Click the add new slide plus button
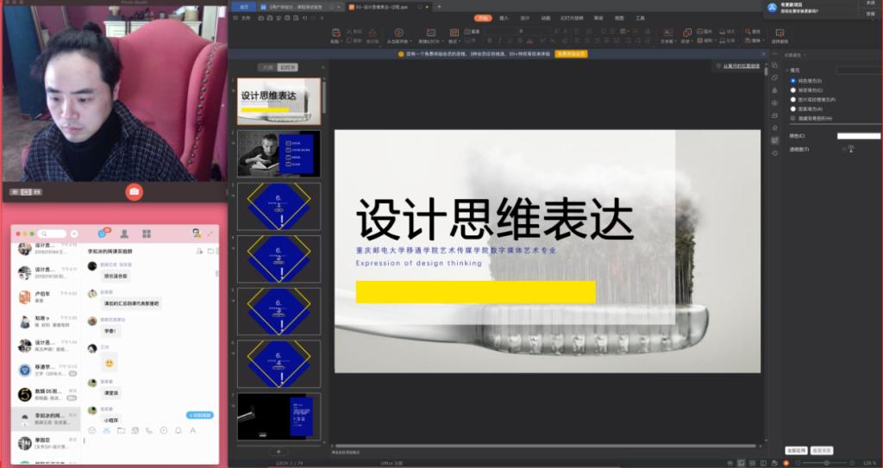 pos(278,451)
